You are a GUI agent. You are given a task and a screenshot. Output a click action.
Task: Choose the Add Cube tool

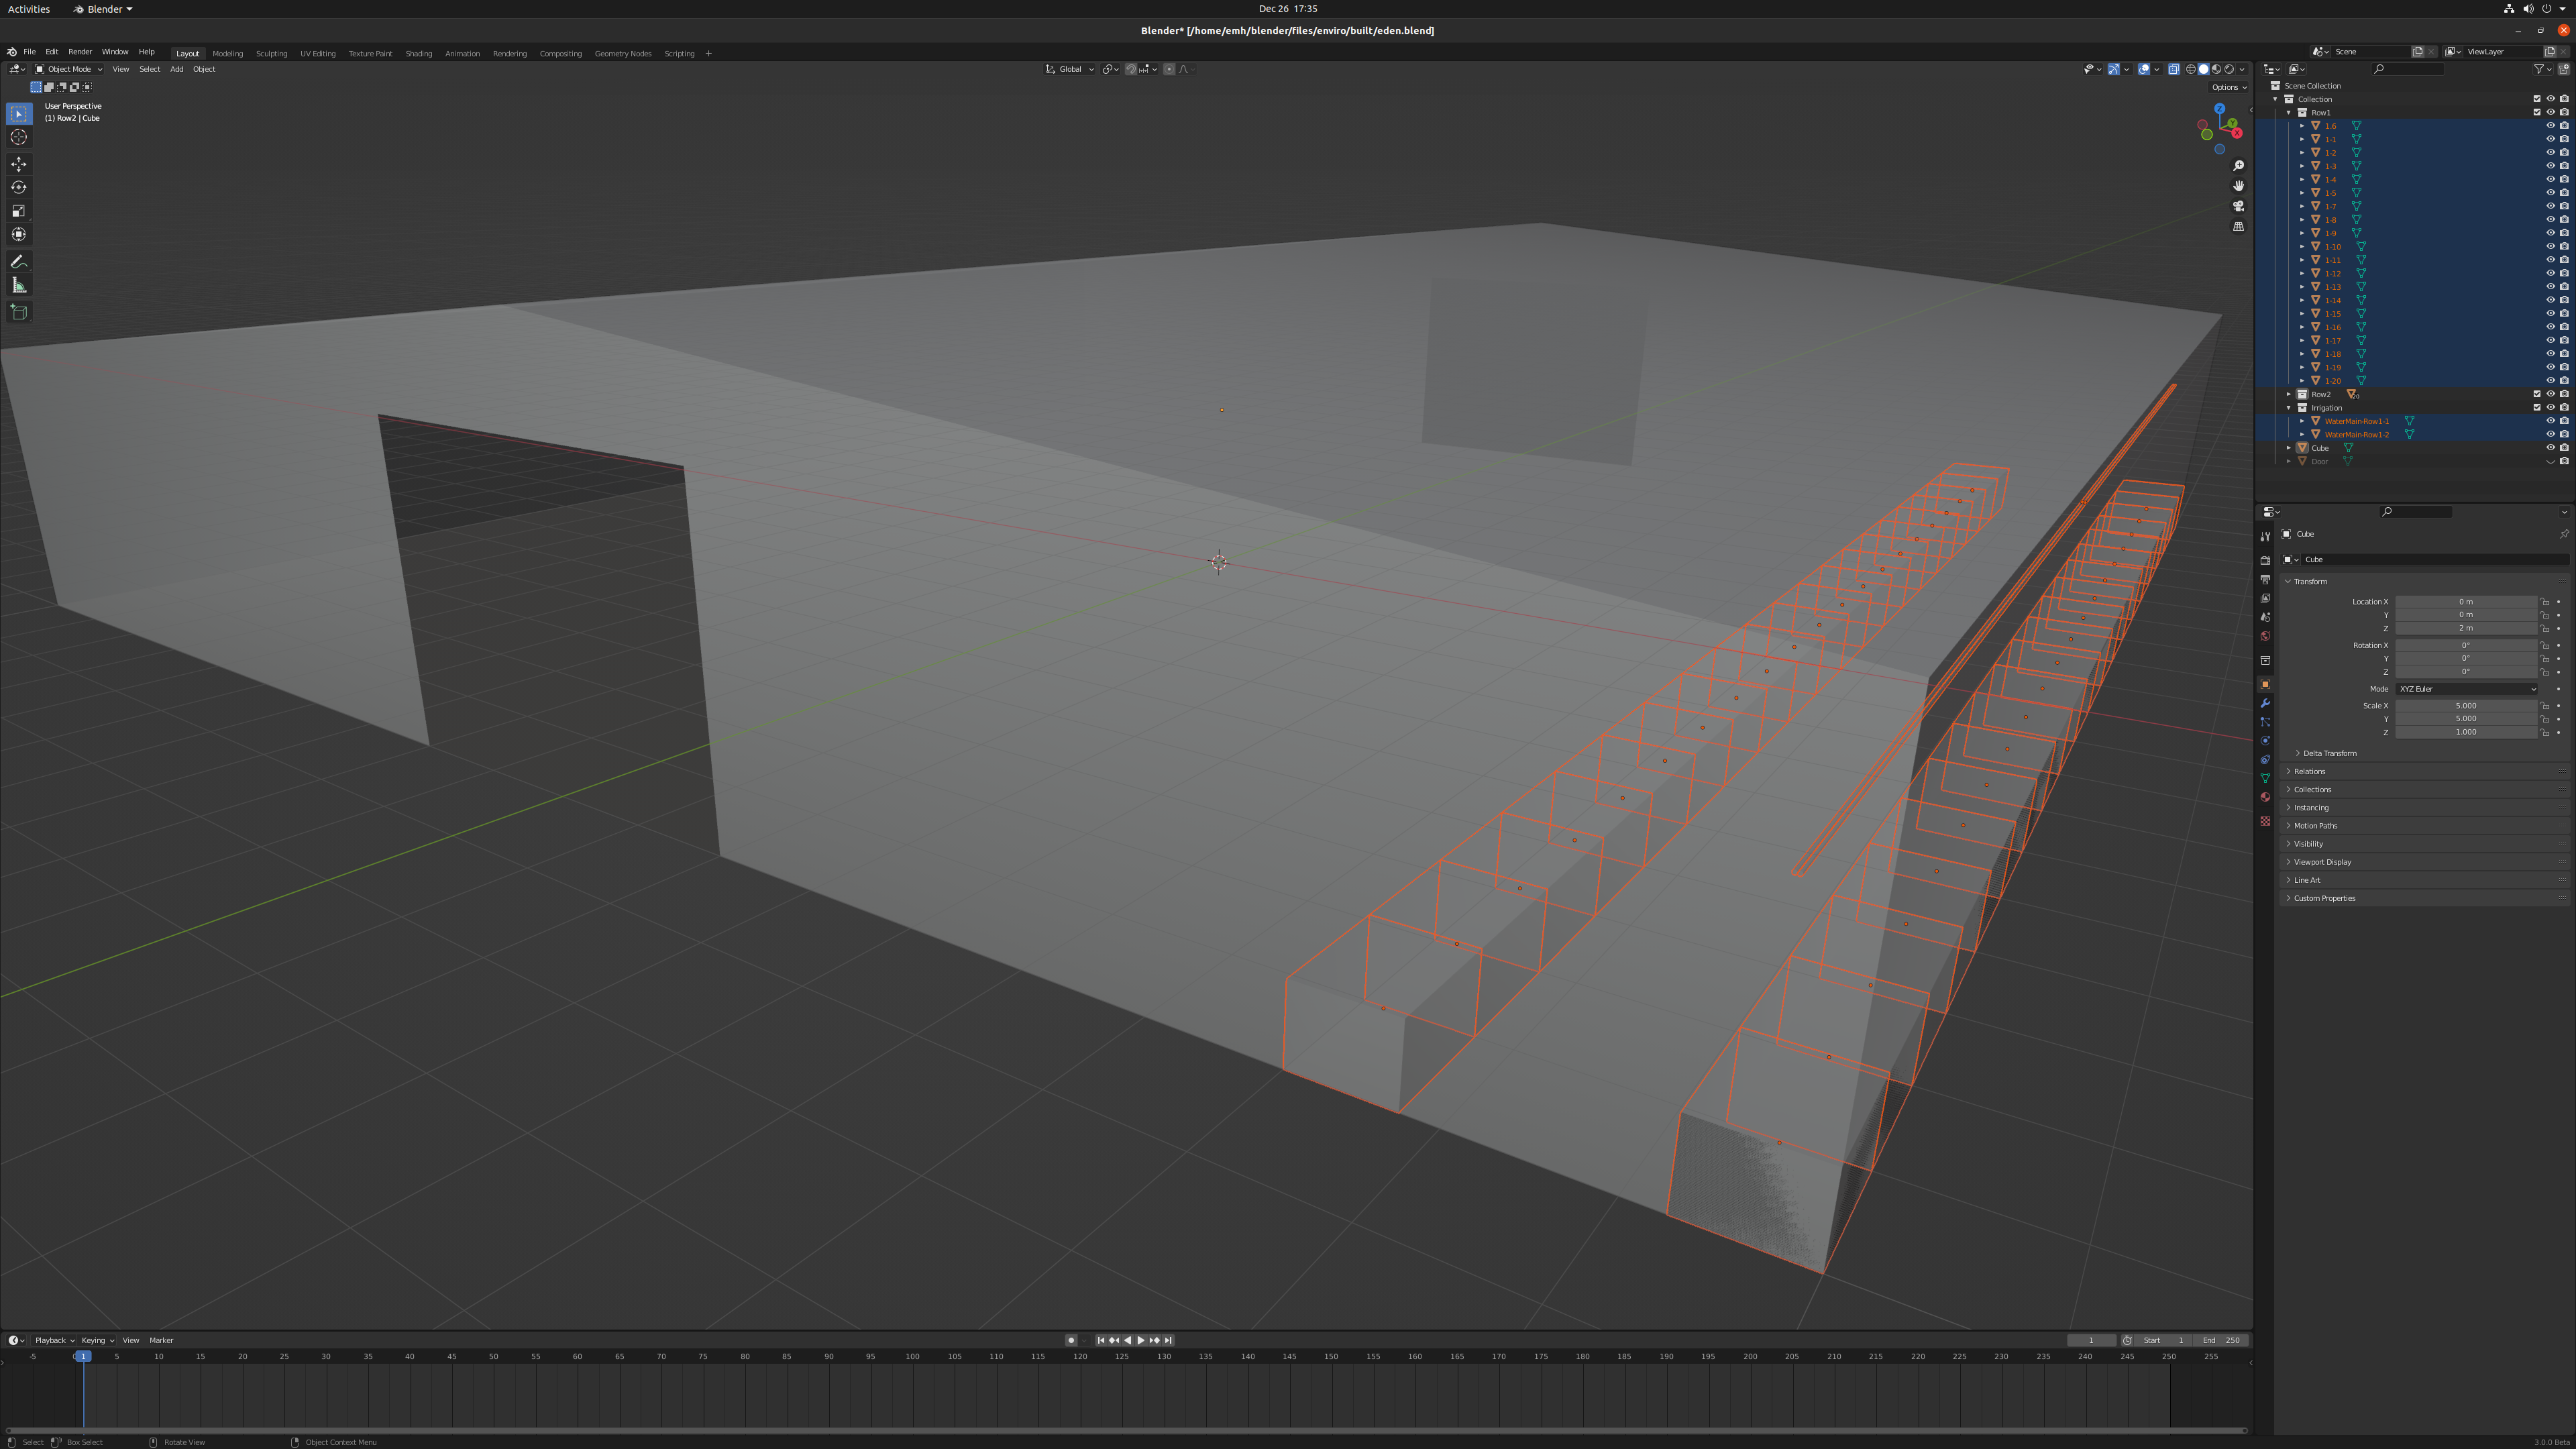19,312
